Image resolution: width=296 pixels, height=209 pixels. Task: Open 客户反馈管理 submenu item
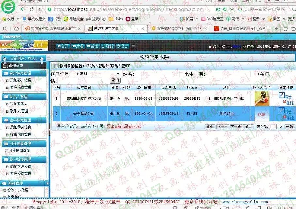[x=21, y=173]
